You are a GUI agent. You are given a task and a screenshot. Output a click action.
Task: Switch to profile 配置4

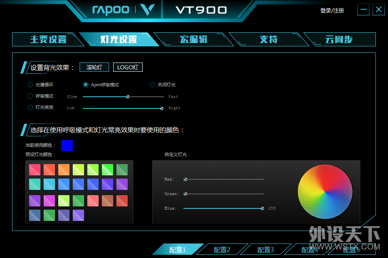pyautogui.click(x=309, y=250)
